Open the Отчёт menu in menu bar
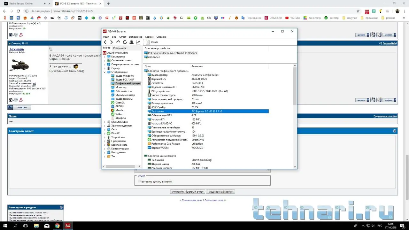The image size is (409, 230). coord(123,37)
